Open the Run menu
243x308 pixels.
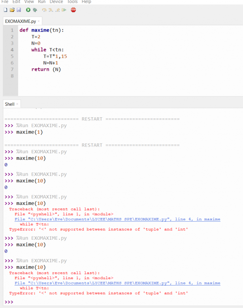pos(41,2)
